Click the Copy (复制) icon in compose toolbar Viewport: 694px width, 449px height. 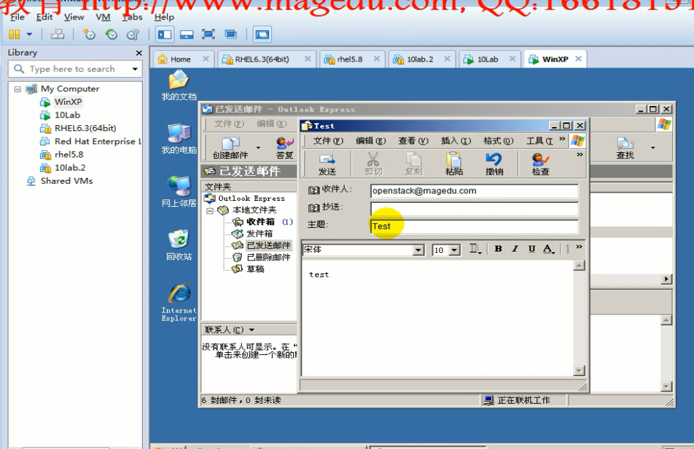point(414,164)
